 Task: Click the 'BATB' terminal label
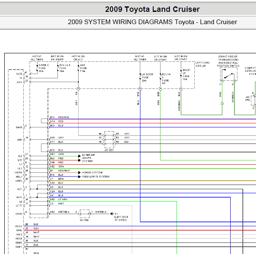coord(19,127)
